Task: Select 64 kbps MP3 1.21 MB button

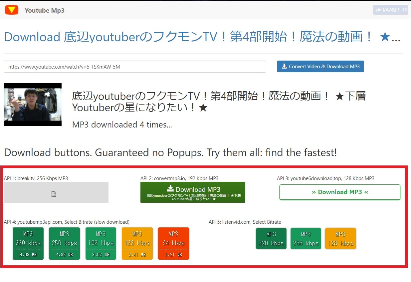Action: (173, 243)
